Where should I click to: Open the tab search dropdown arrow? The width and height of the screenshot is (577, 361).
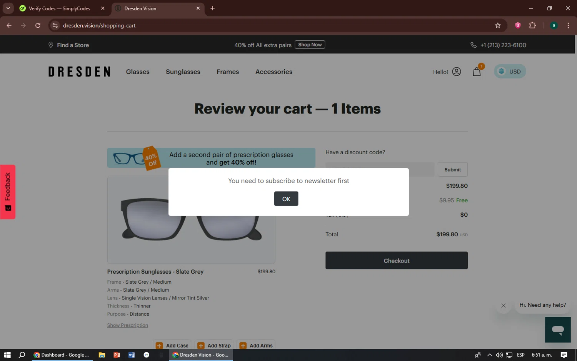pyautogui.click(x=8, y=8)
